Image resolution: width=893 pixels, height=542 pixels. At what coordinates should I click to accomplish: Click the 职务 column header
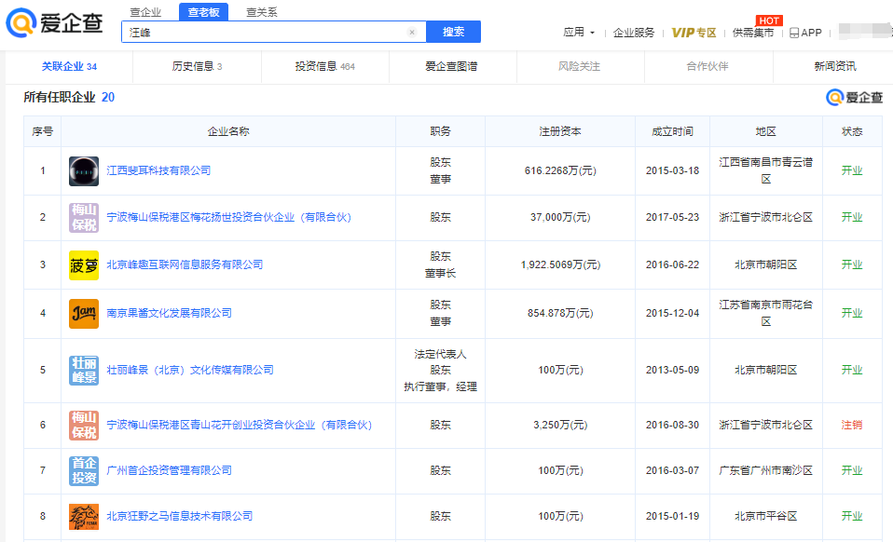(x=440, y=131)
